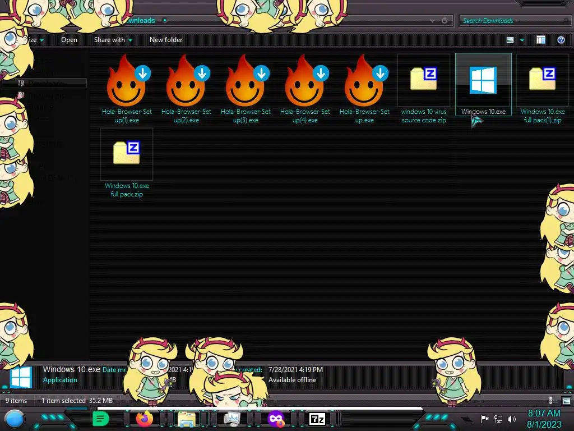574x431 pixels.
Task: Open Explorer help icon
Action: pyautogui.click(x=561, y=40)
